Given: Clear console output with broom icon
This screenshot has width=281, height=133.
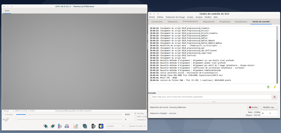Looking at the screenshot, I should tap(274, 87).
